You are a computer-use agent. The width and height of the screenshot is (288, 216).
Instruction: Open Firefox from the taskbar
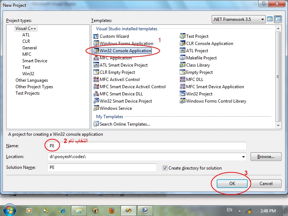(112, 211)
